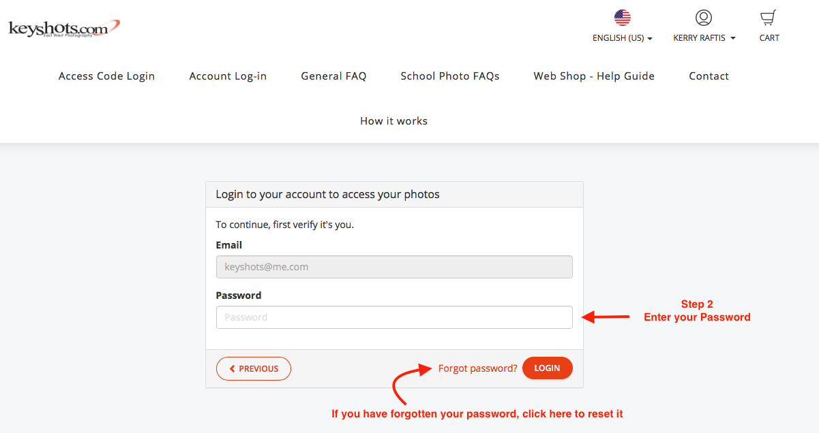Go to Access Code Login
Image resolution: width=819 pixels, height=433 pixels.
point(106,76)
